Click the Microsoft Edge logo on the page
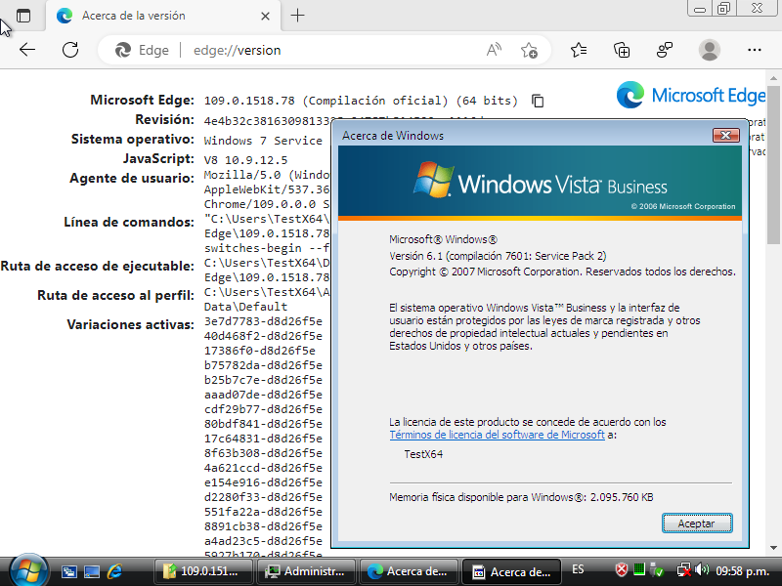Image resolution: width=782 pixels, height=586 pixels. pyautogui.click(x=691, y=95)
